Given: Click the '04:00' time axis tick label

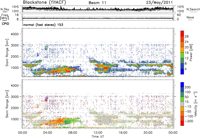Looking at the screenshot, I should [47, 133].
